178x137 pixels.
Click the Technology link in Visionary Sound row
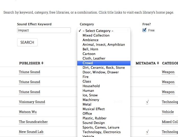[x=170, y=102]
